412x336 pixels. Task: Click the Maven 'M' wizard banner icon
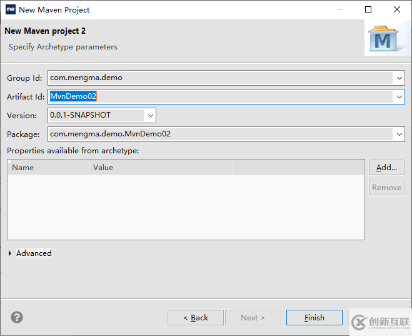[x=382, y=39]
